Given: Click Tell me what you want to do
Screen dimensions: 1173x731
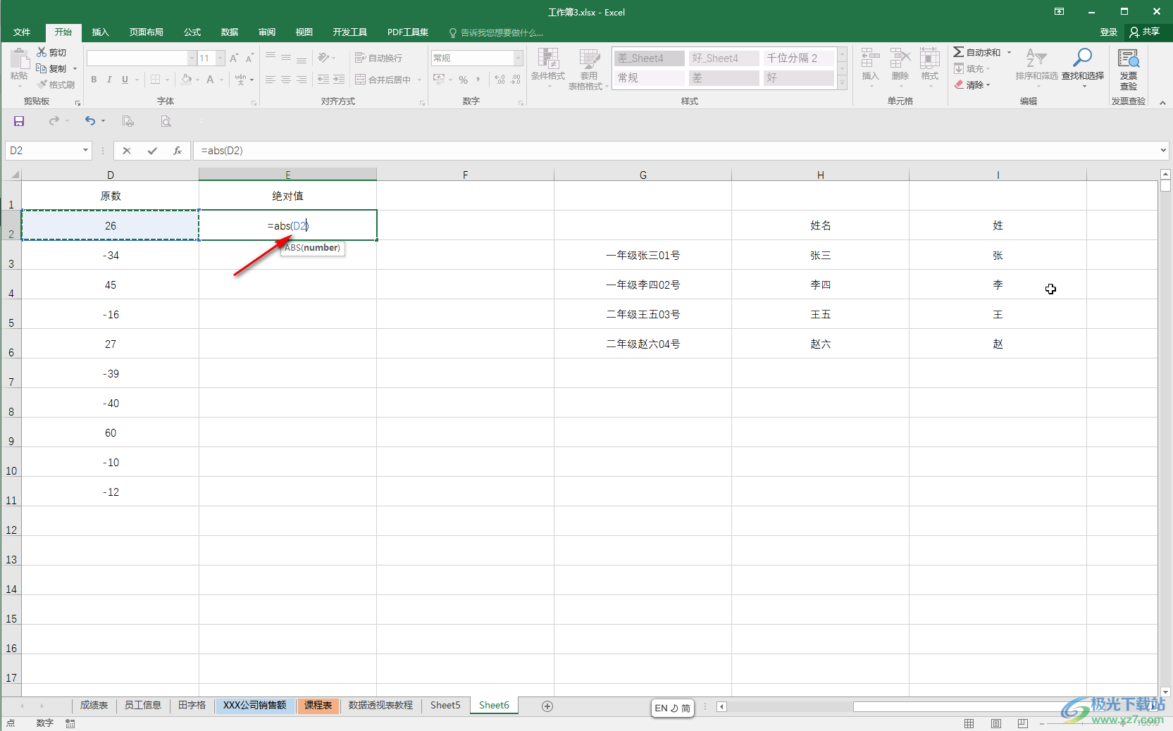Looking at the screenshot, I should tap(496, 32).
